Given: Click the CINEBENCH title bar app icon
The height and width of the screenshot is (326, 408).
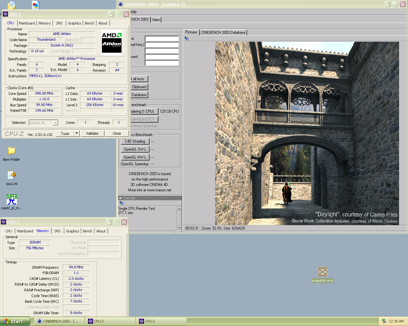Looking at the screenshot, I should pos(120,4).
